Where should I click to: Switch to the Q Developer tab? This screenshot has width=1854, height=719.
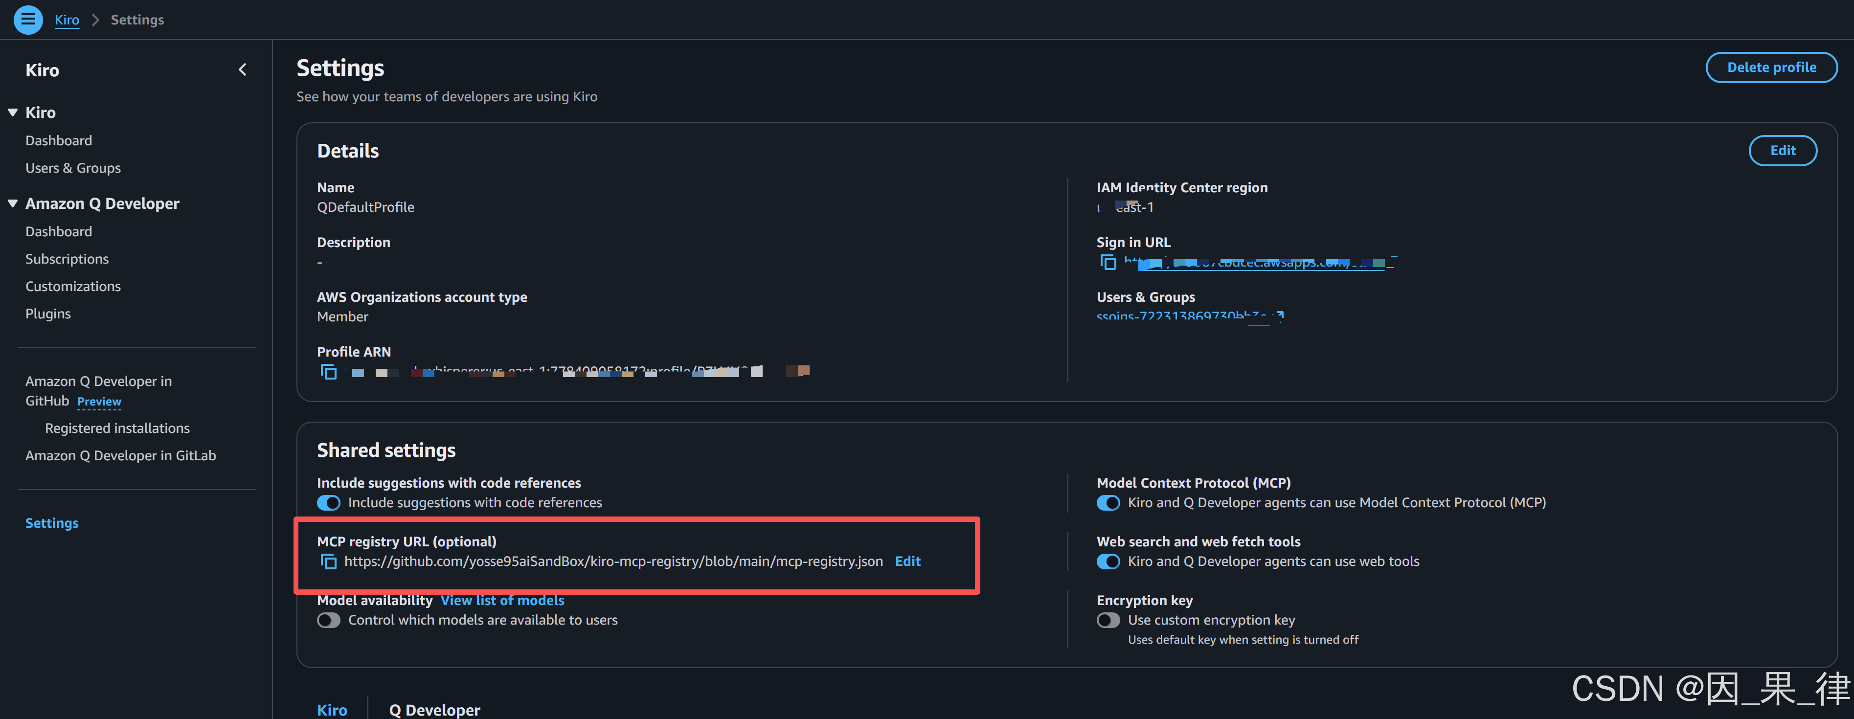[434, 709]
